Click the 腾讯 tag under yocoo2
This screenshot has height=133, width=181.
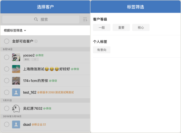coord(27,60)
